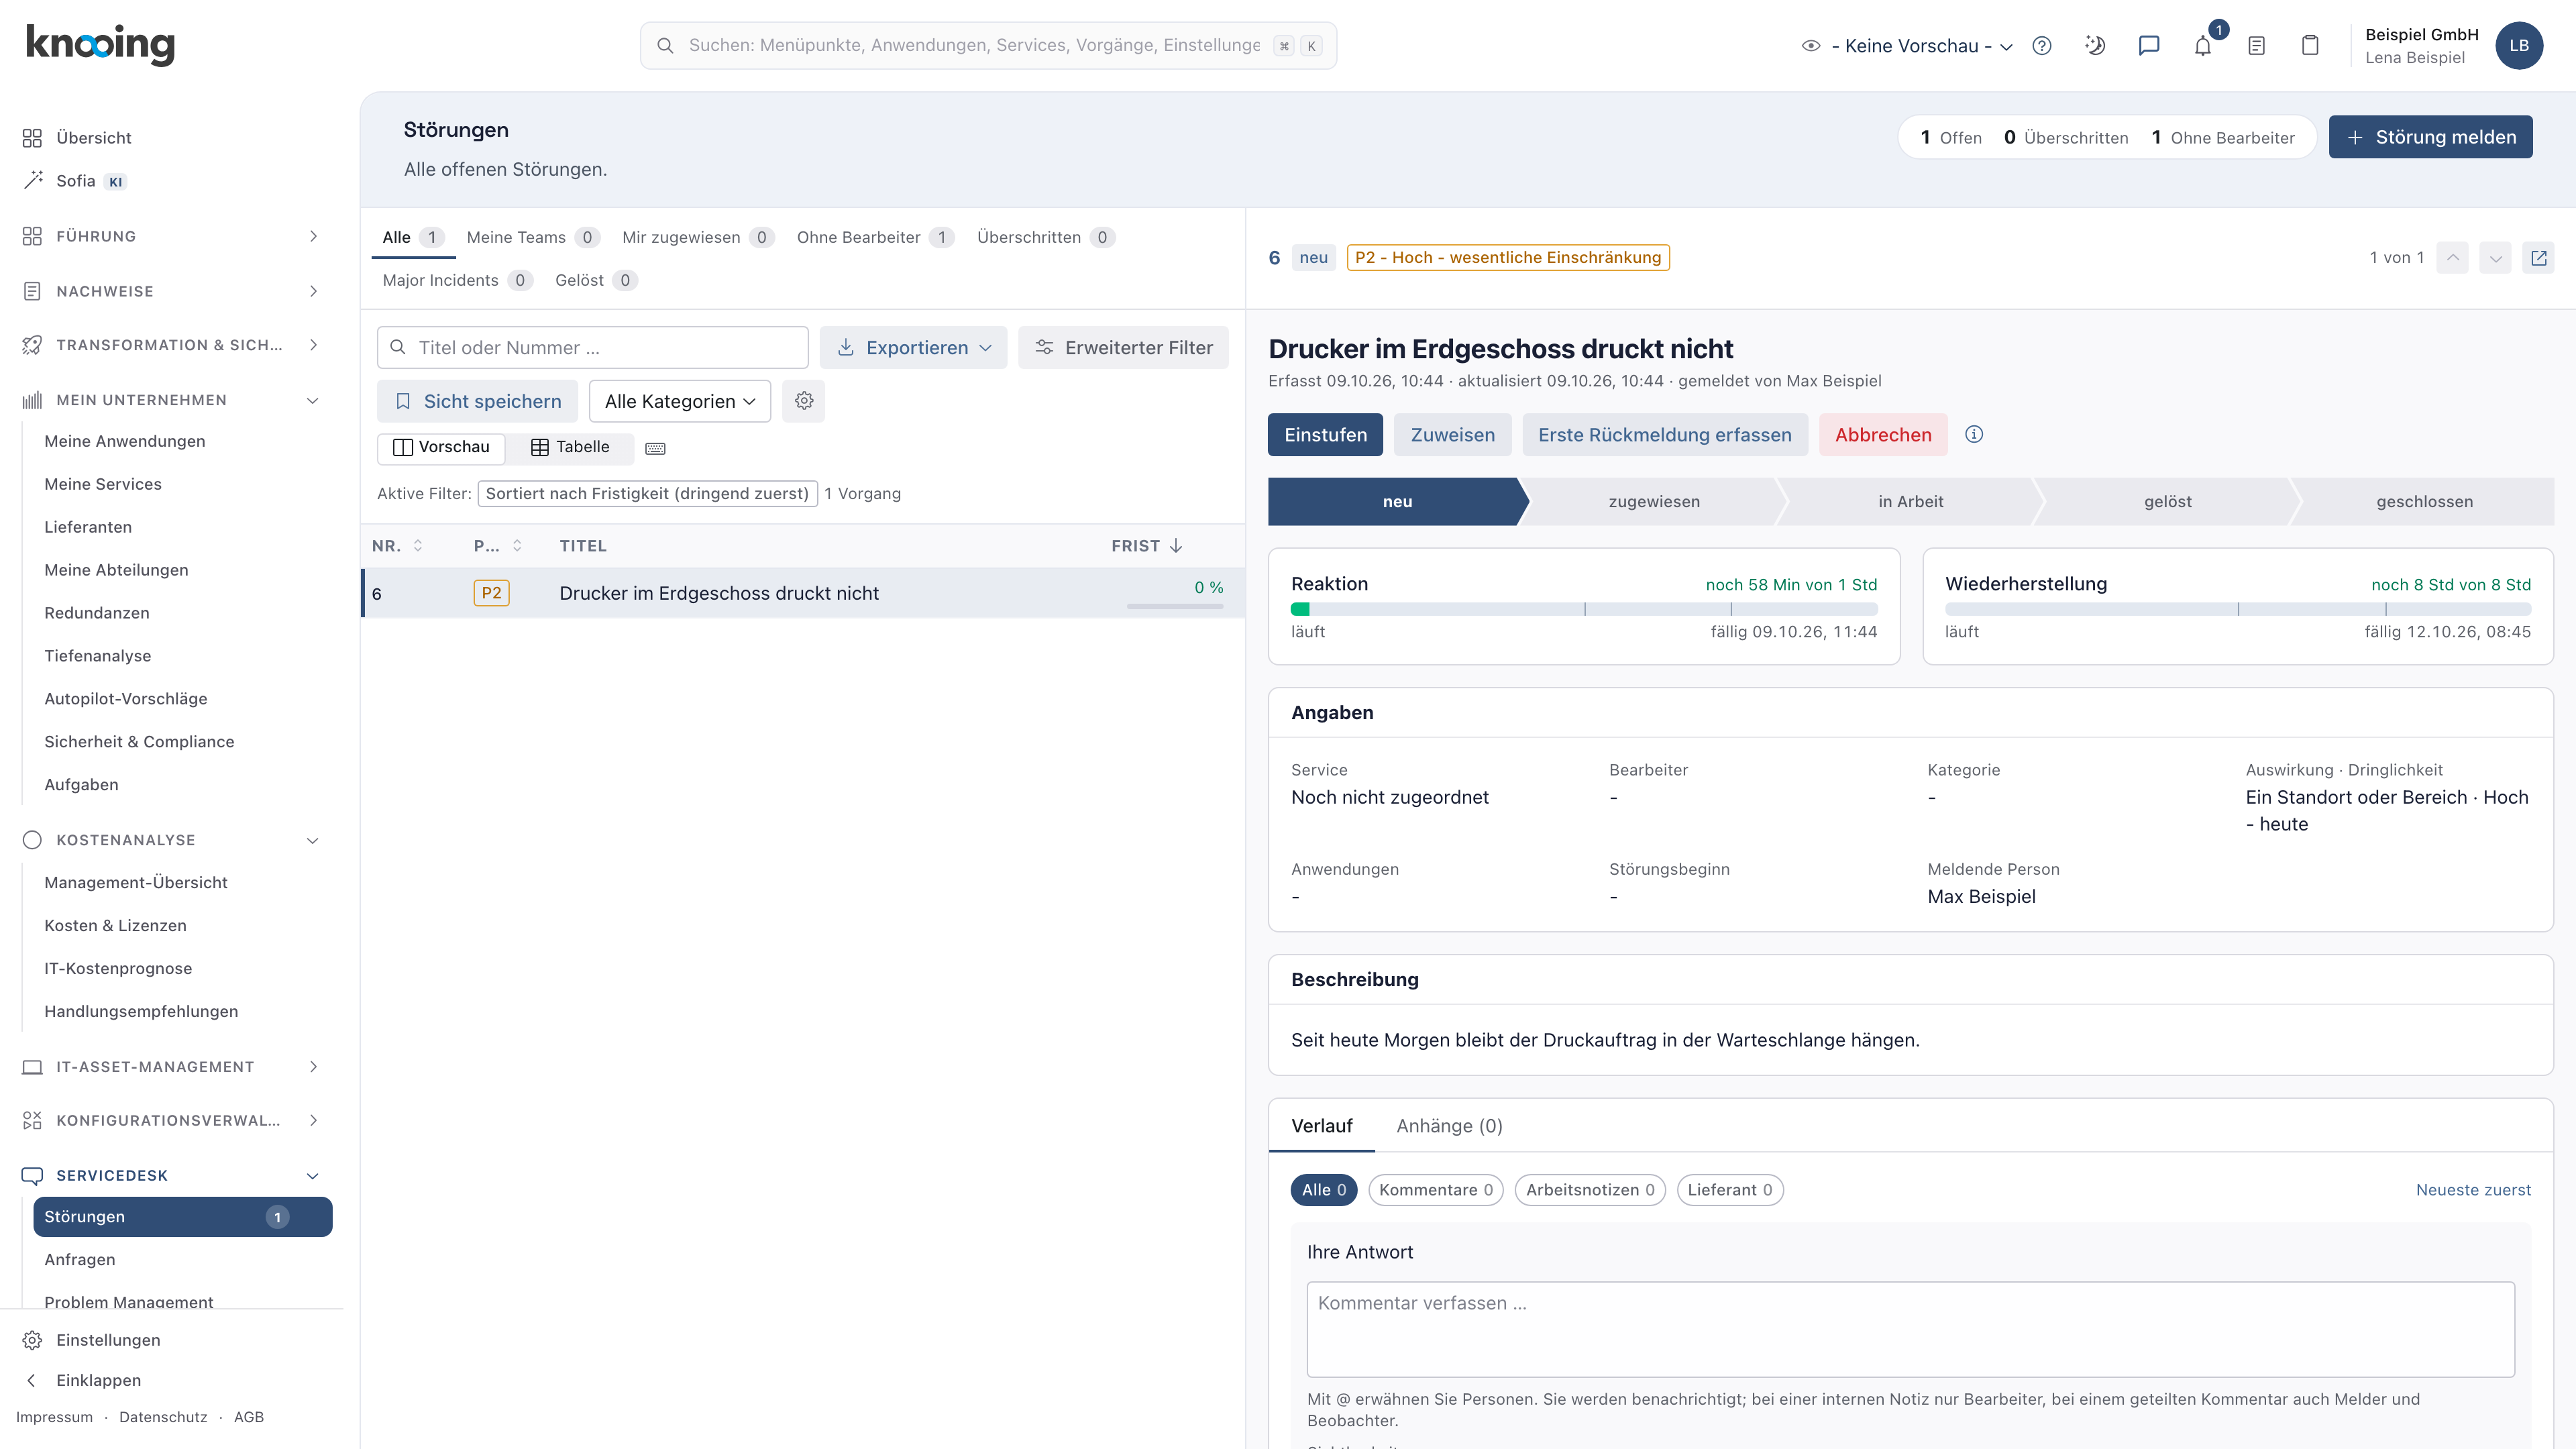This screenshot has height=1449, width=2576.
Task: Go to next incident arrow
Action: (2495, 258)
